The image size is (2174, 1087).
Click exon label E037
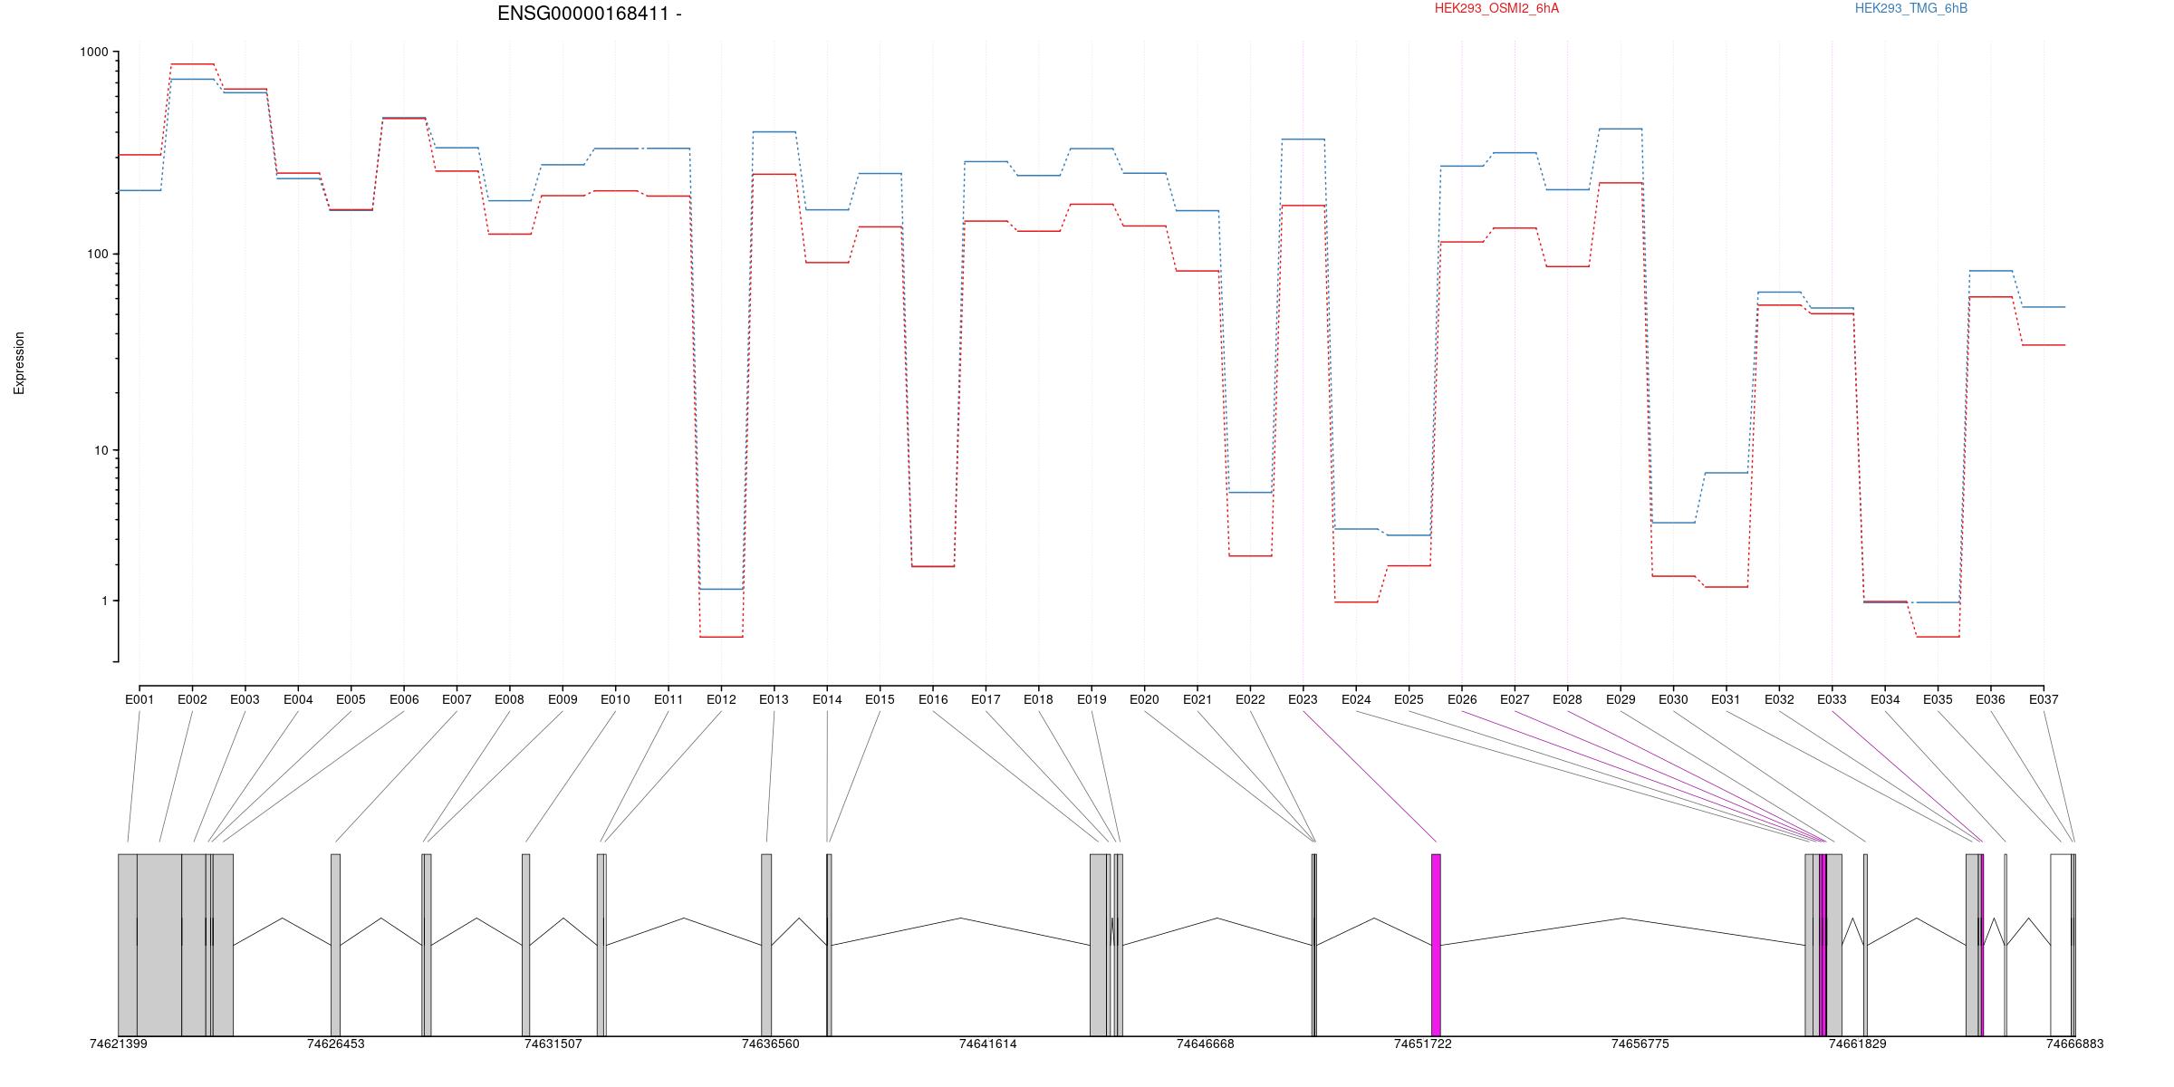[x=2044, y=699]
